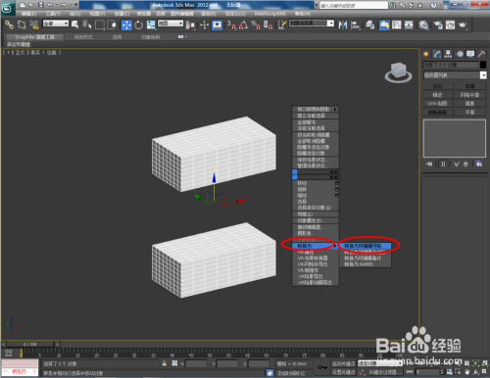Screen dimensions: 490x378
Task: Open the Render Setup icon
Action: coord(438,24)
